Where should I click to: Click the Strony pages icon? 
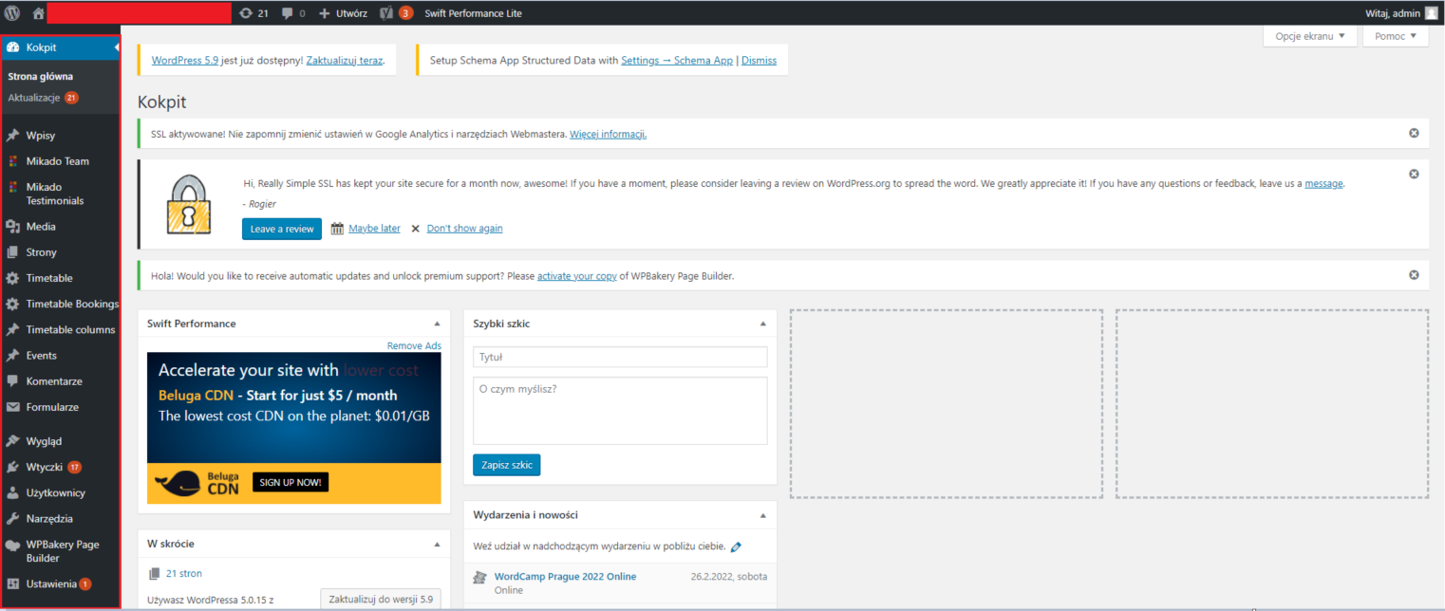[12, 252]
